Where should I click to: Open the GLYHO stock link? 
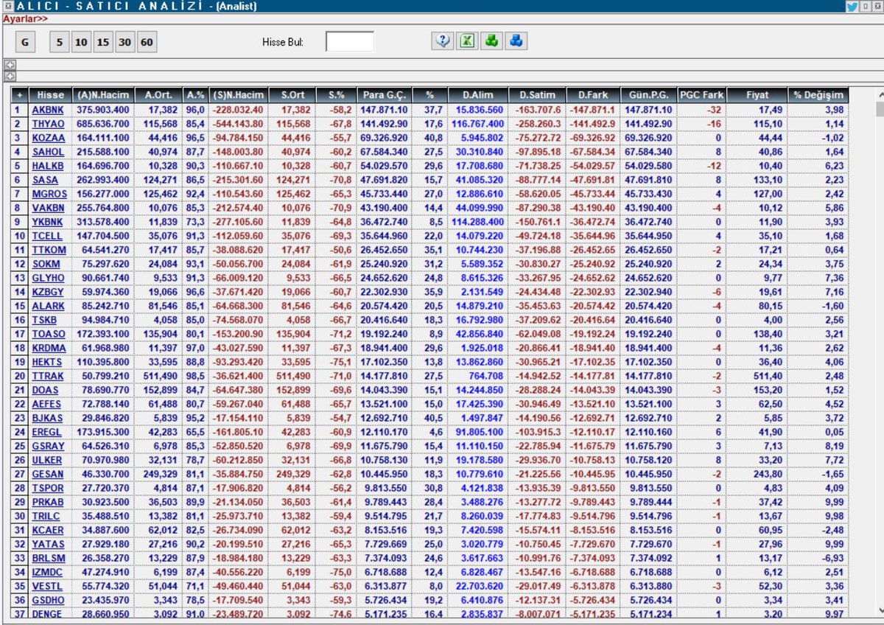(48, 278)
